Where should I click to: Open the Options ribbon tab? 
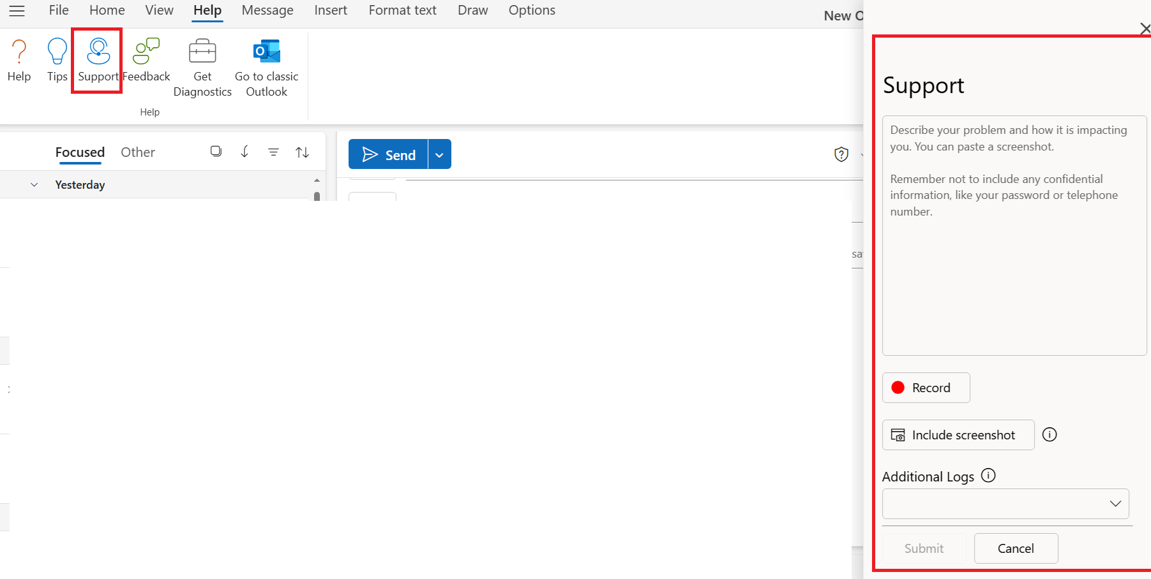(532, 10)
